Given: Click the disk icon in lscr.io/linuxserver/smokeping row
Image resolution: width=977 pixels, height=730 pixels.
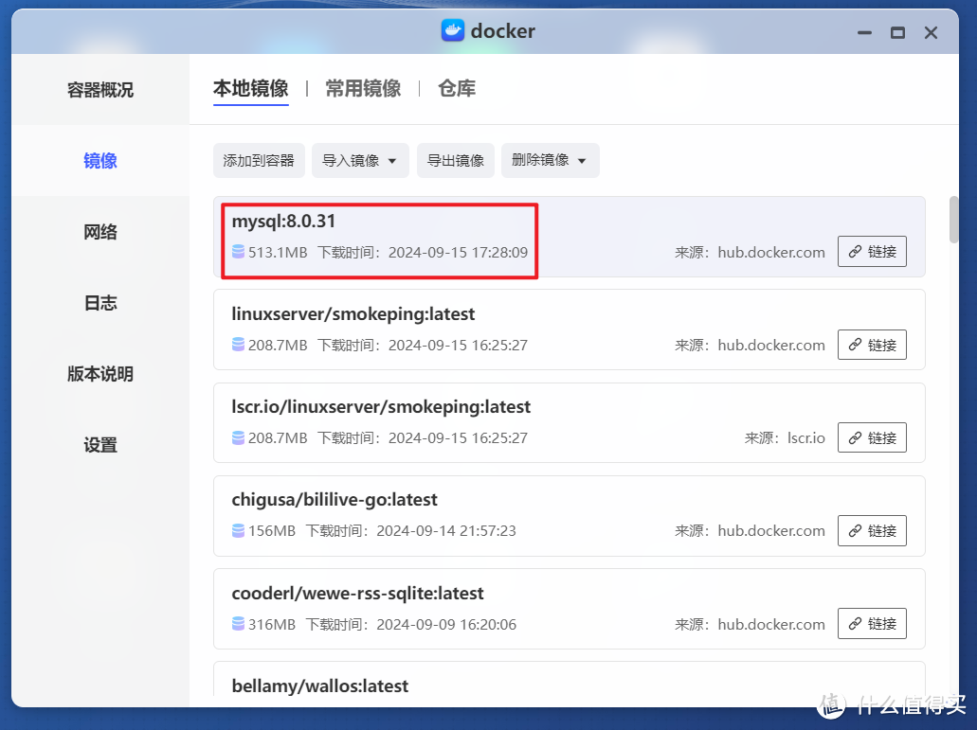Looking at the screenshot, I should tap(238, 437).
